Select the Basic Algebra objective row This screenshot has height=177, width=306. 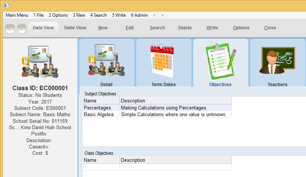tap(99, 114)
